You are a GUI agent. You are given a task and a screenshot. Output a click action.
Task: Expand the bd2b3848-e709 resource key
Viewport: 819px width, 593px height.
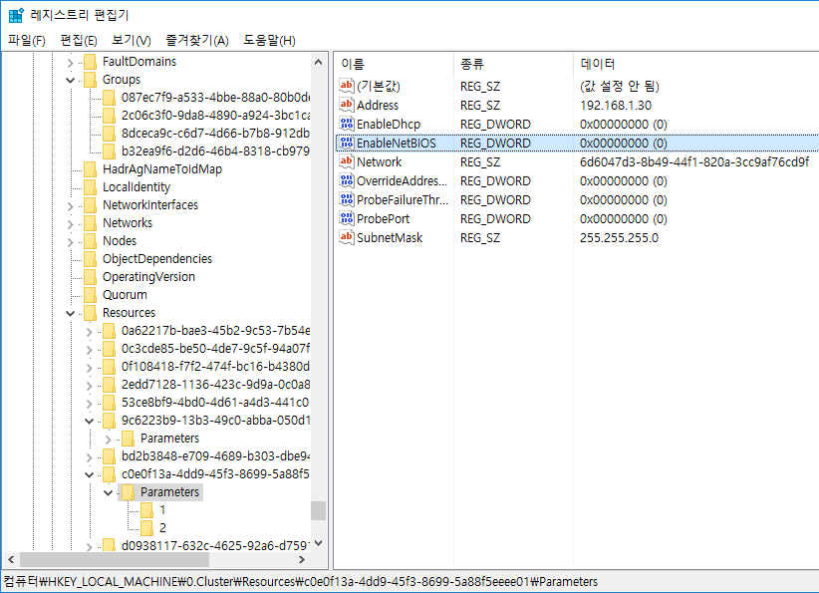point(90,457)
